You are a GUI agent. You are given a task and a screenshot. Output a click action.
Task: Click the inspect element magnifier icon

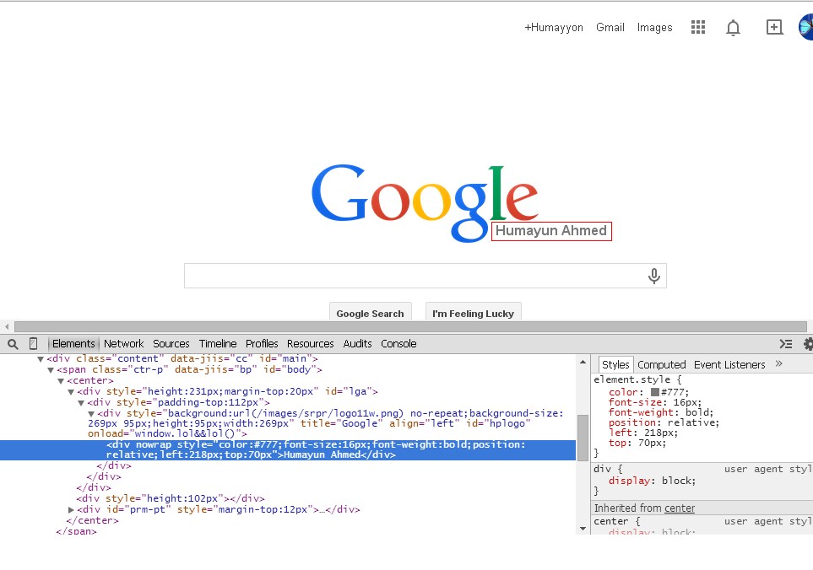12,344
